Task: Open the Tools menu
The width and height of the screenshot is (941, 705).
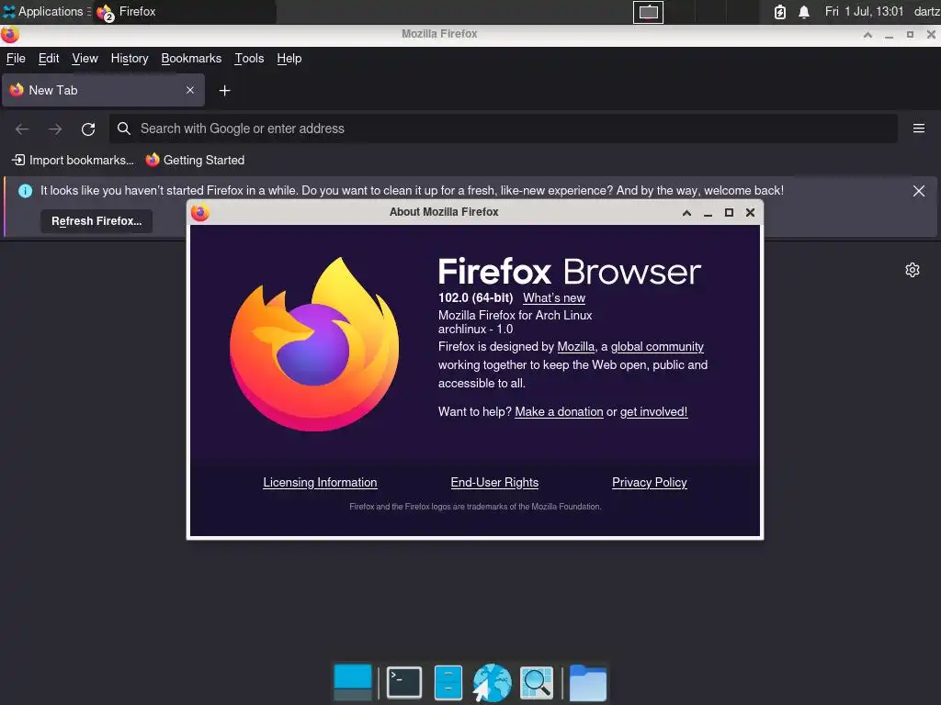Action: pyautogui.click(x=249, y=58)
